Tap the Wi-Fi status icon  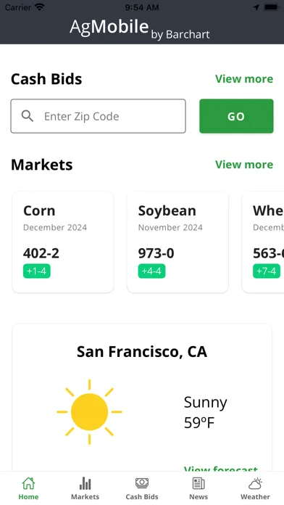coord(40,7)
